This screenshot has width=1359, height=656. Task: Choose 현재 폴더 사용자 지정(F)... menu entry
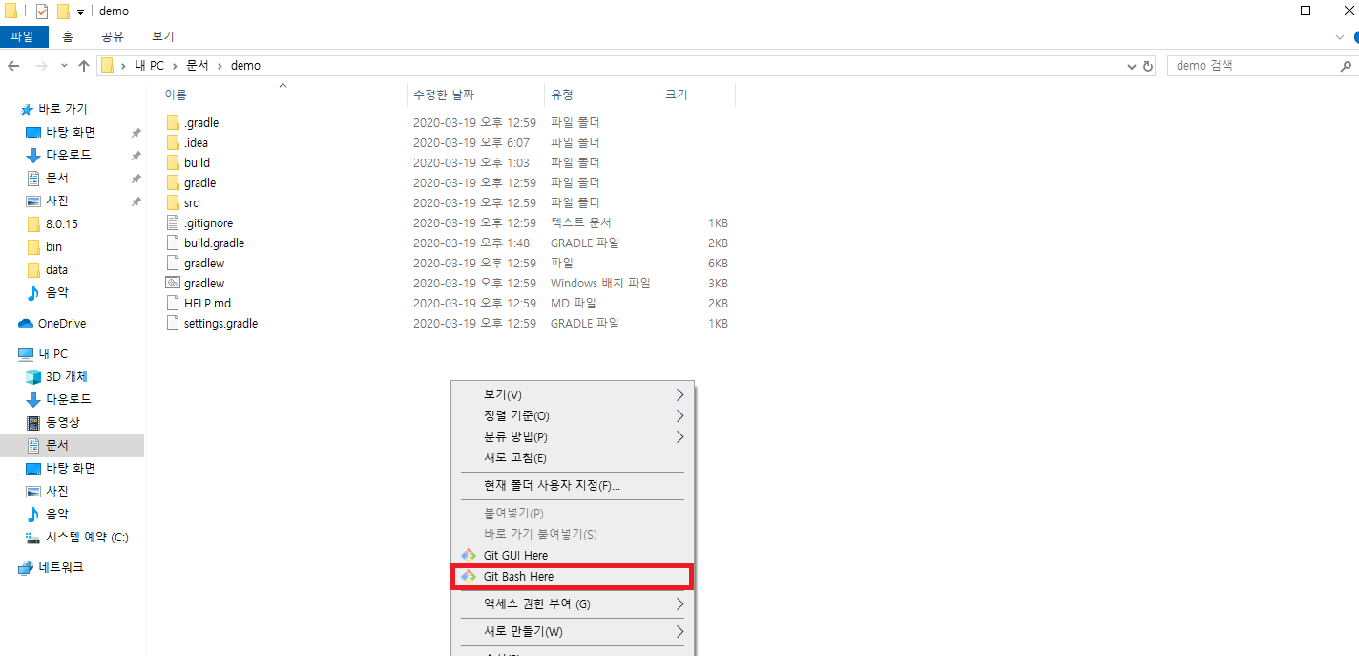pyautogui.click(x=573, y=485)
